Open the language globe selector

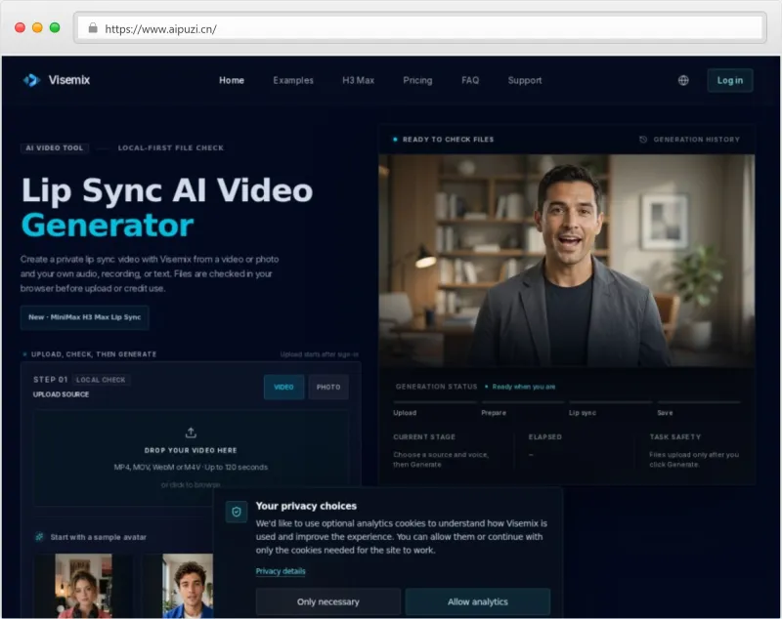point(683,80)
